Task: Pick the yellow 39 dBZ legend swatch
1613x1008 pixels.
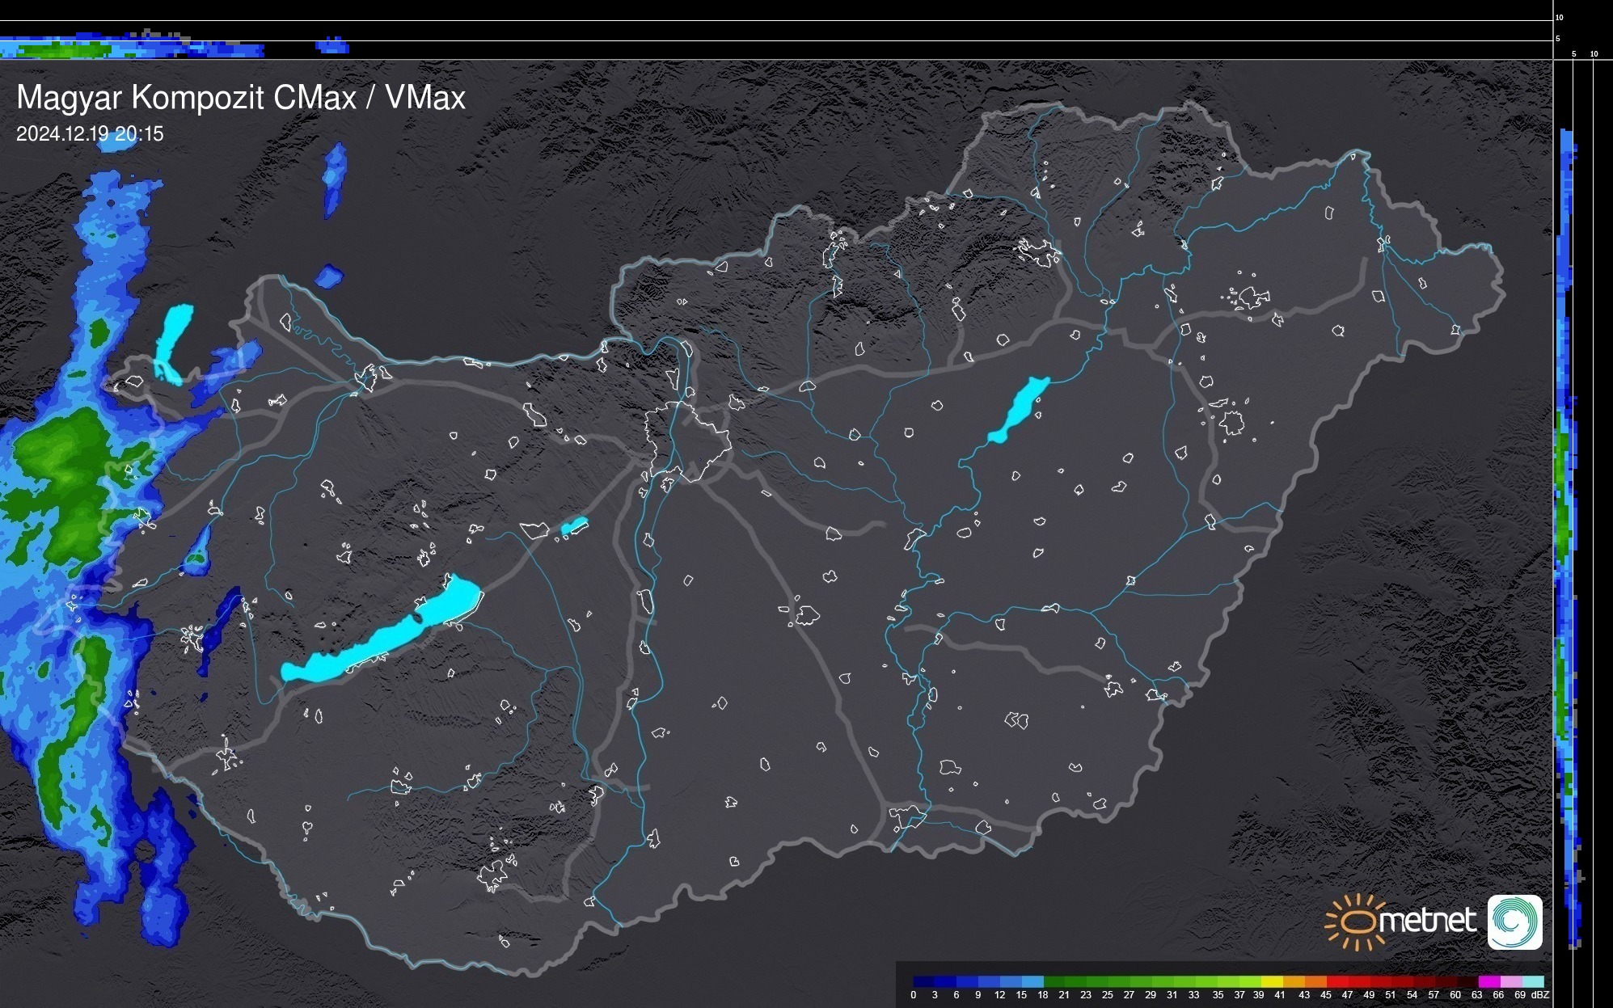Action: [1270, 981]
